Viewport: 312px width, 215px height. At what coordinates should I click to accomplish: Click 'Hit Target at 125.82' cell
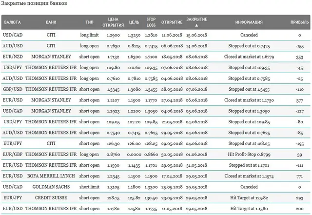point(249,197)
